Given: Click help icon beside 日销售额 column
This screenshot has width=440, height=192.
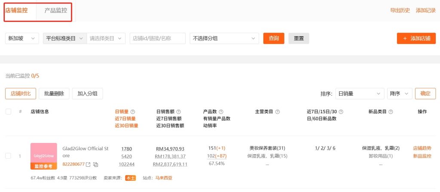Looking at the screenshot, I should click(x=179, y=111).
